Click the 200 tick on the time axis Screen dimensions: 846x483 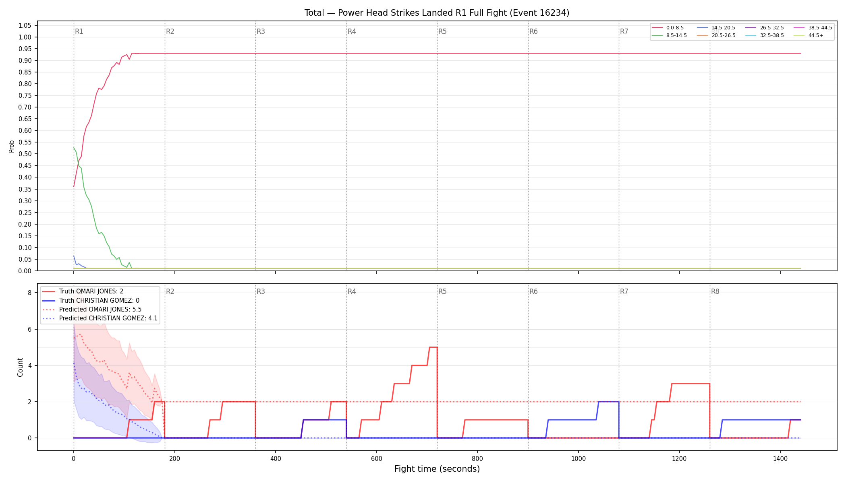174,458
